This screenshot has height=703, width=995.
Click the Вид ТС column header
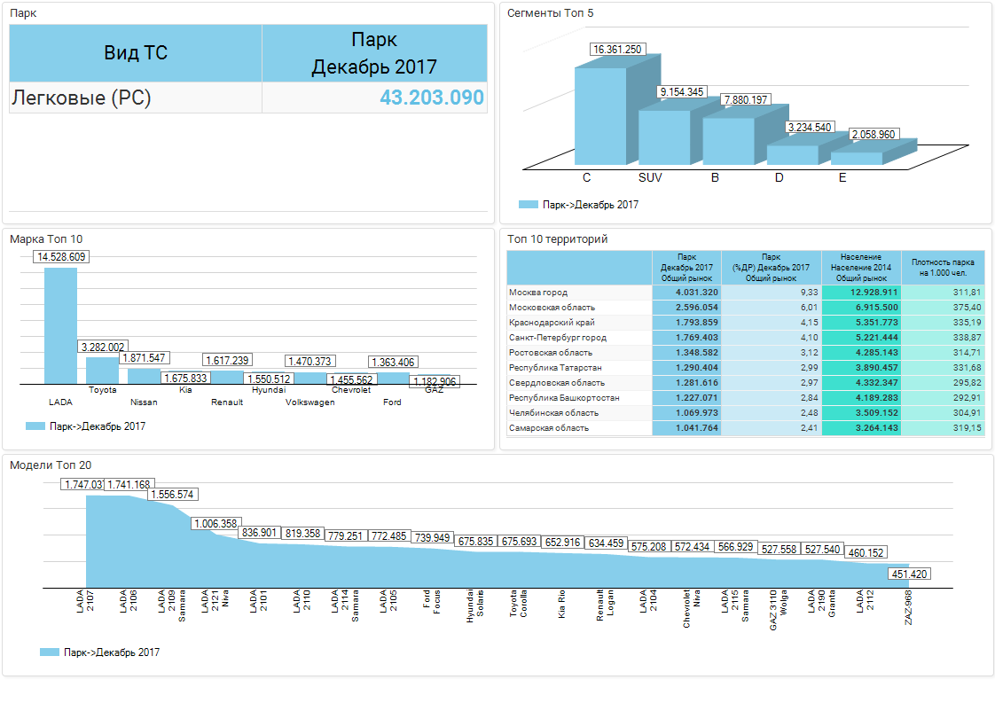(x=136, y=53)
